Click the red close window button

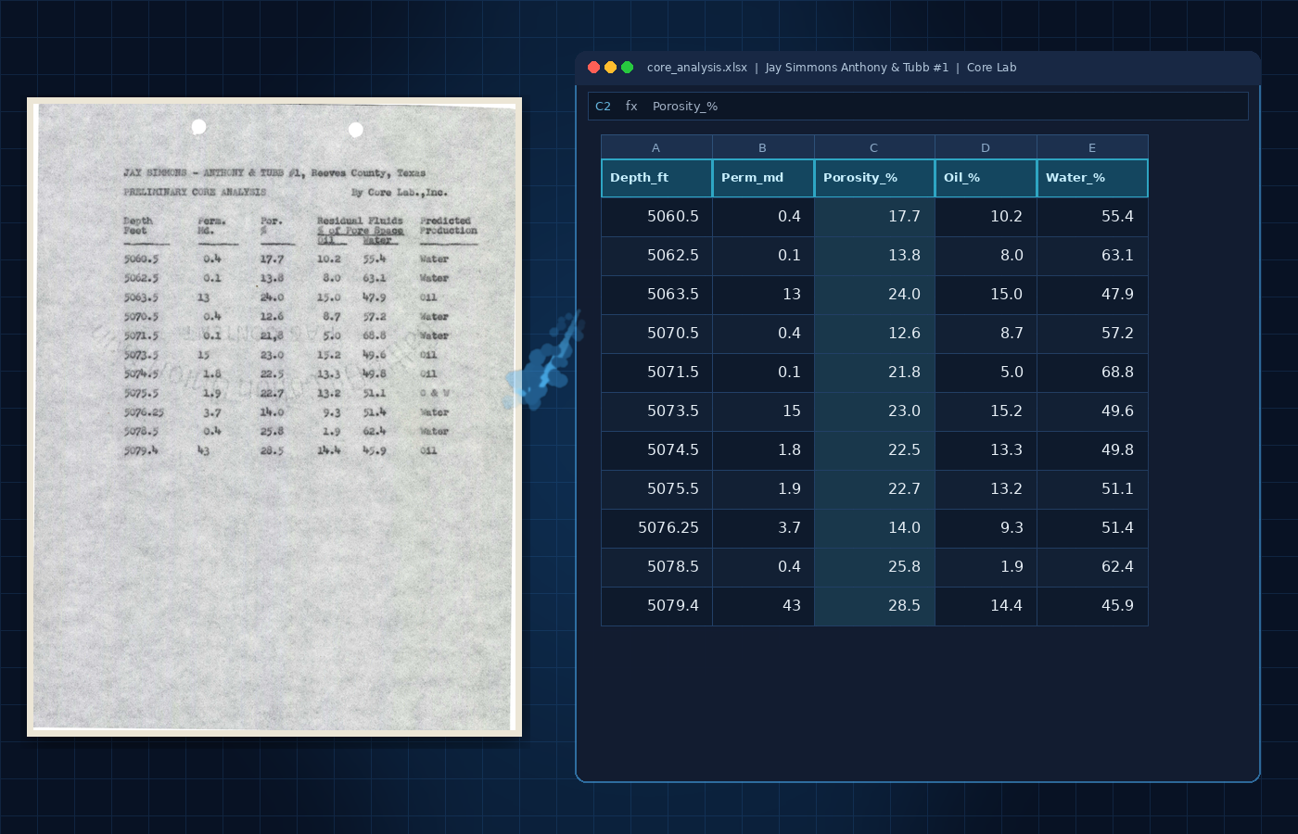tap(593, 67)
